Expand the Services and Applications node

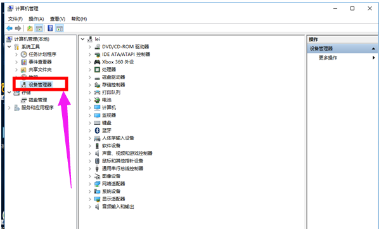tap(9, 108)
